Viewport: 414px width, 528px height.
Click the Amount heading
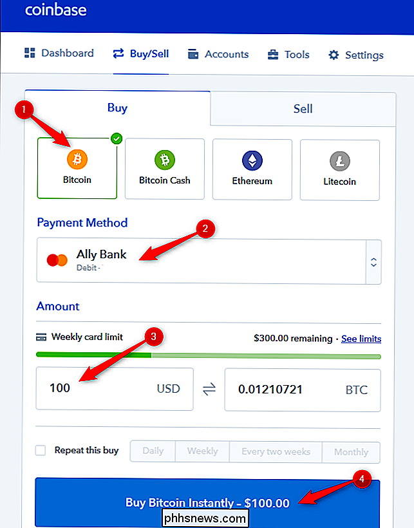pos(58,306)
